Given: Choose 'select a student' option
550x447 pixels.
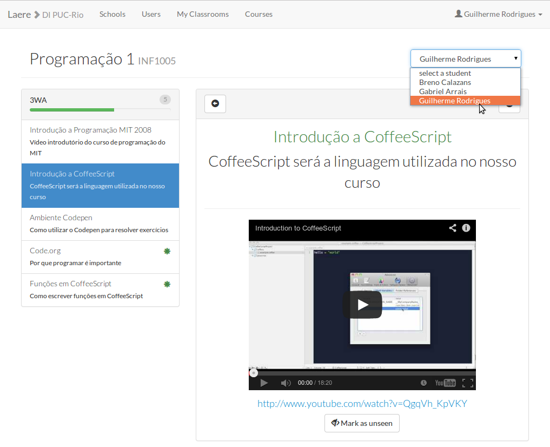Looking at the screenshot, I should pos(465,73).
